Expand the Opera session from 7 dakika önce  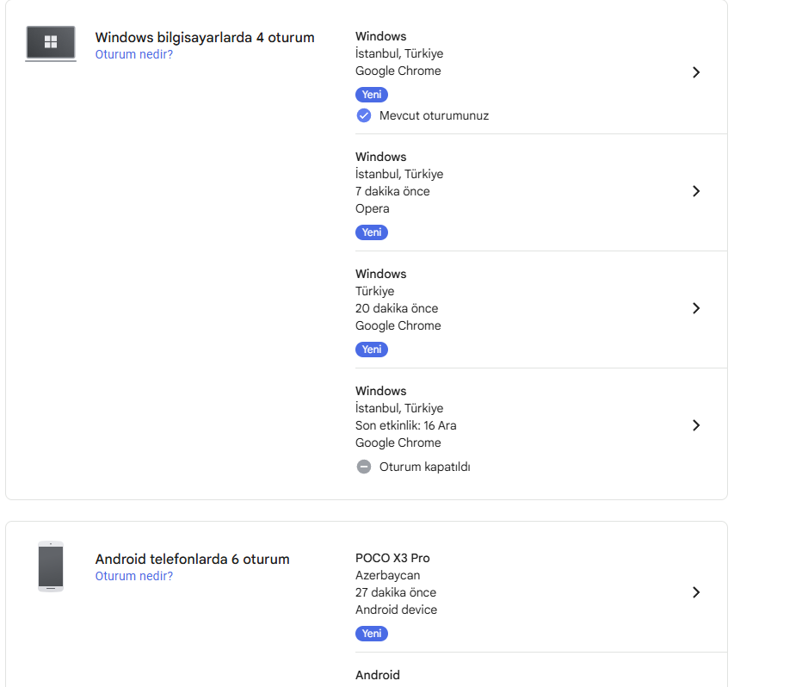tap(696, 191)
